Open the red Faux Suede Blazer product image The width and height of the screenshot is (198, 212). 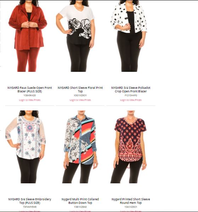[28, 36]
